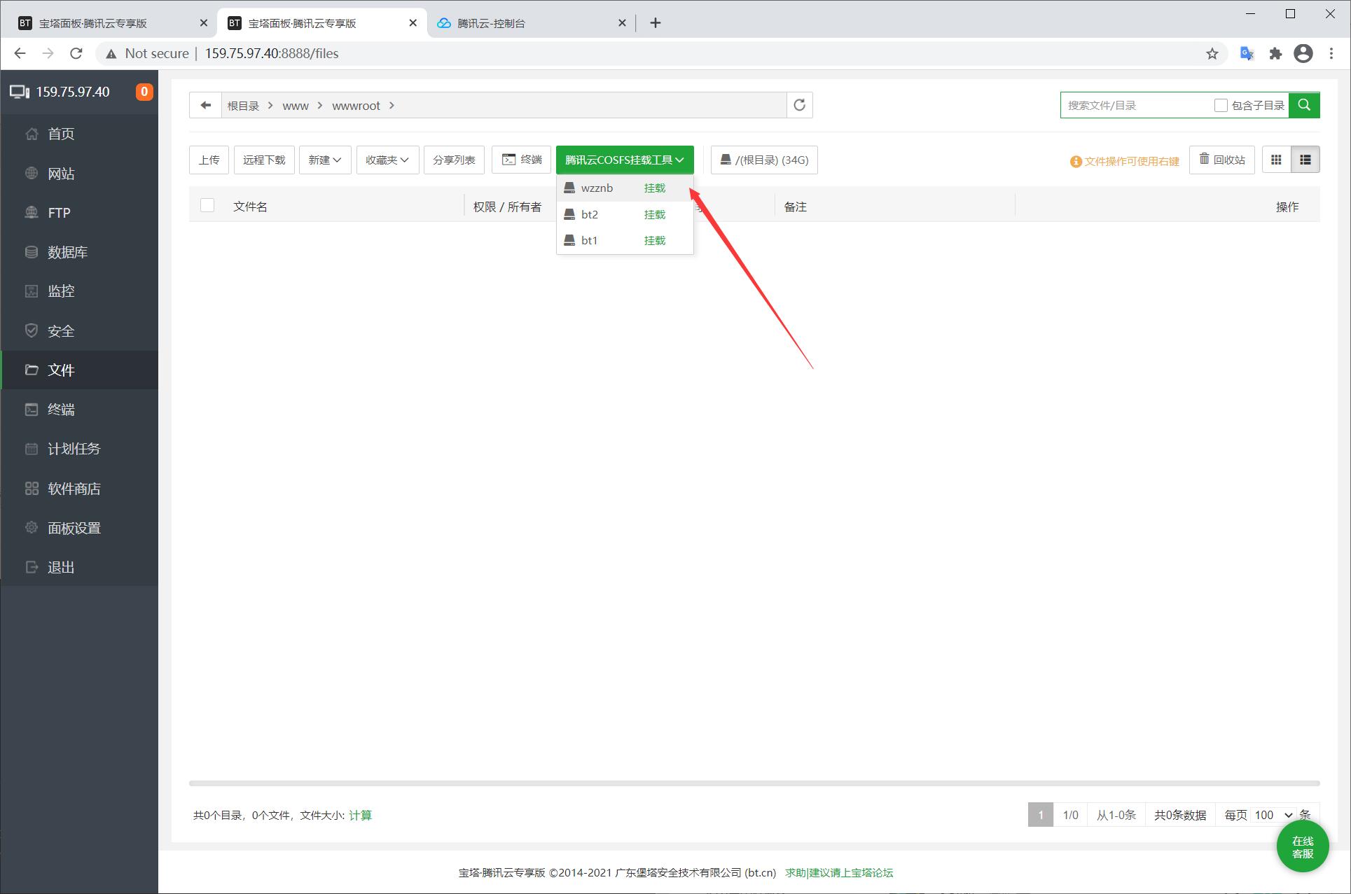Click the 远程下载 remote download button
Image resolution: width=1351 pixels, height=894 pixels.
point(264,160)
